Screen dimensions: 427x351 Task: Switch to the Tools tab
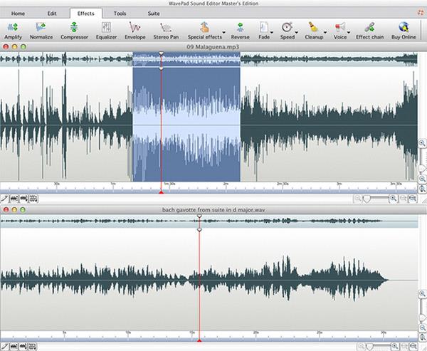tap(120, 14)
